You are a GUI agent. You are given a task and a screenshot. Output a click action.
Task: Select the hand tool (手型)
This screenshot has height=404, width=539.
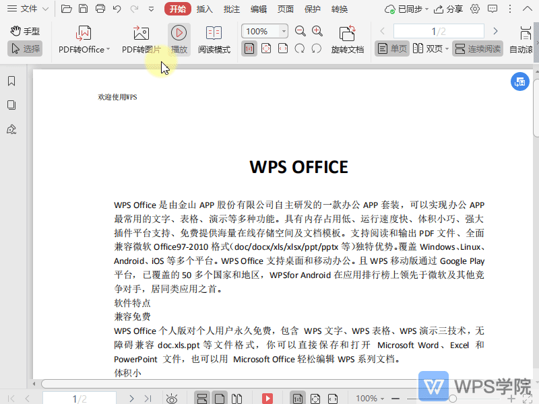click(25, 30)
